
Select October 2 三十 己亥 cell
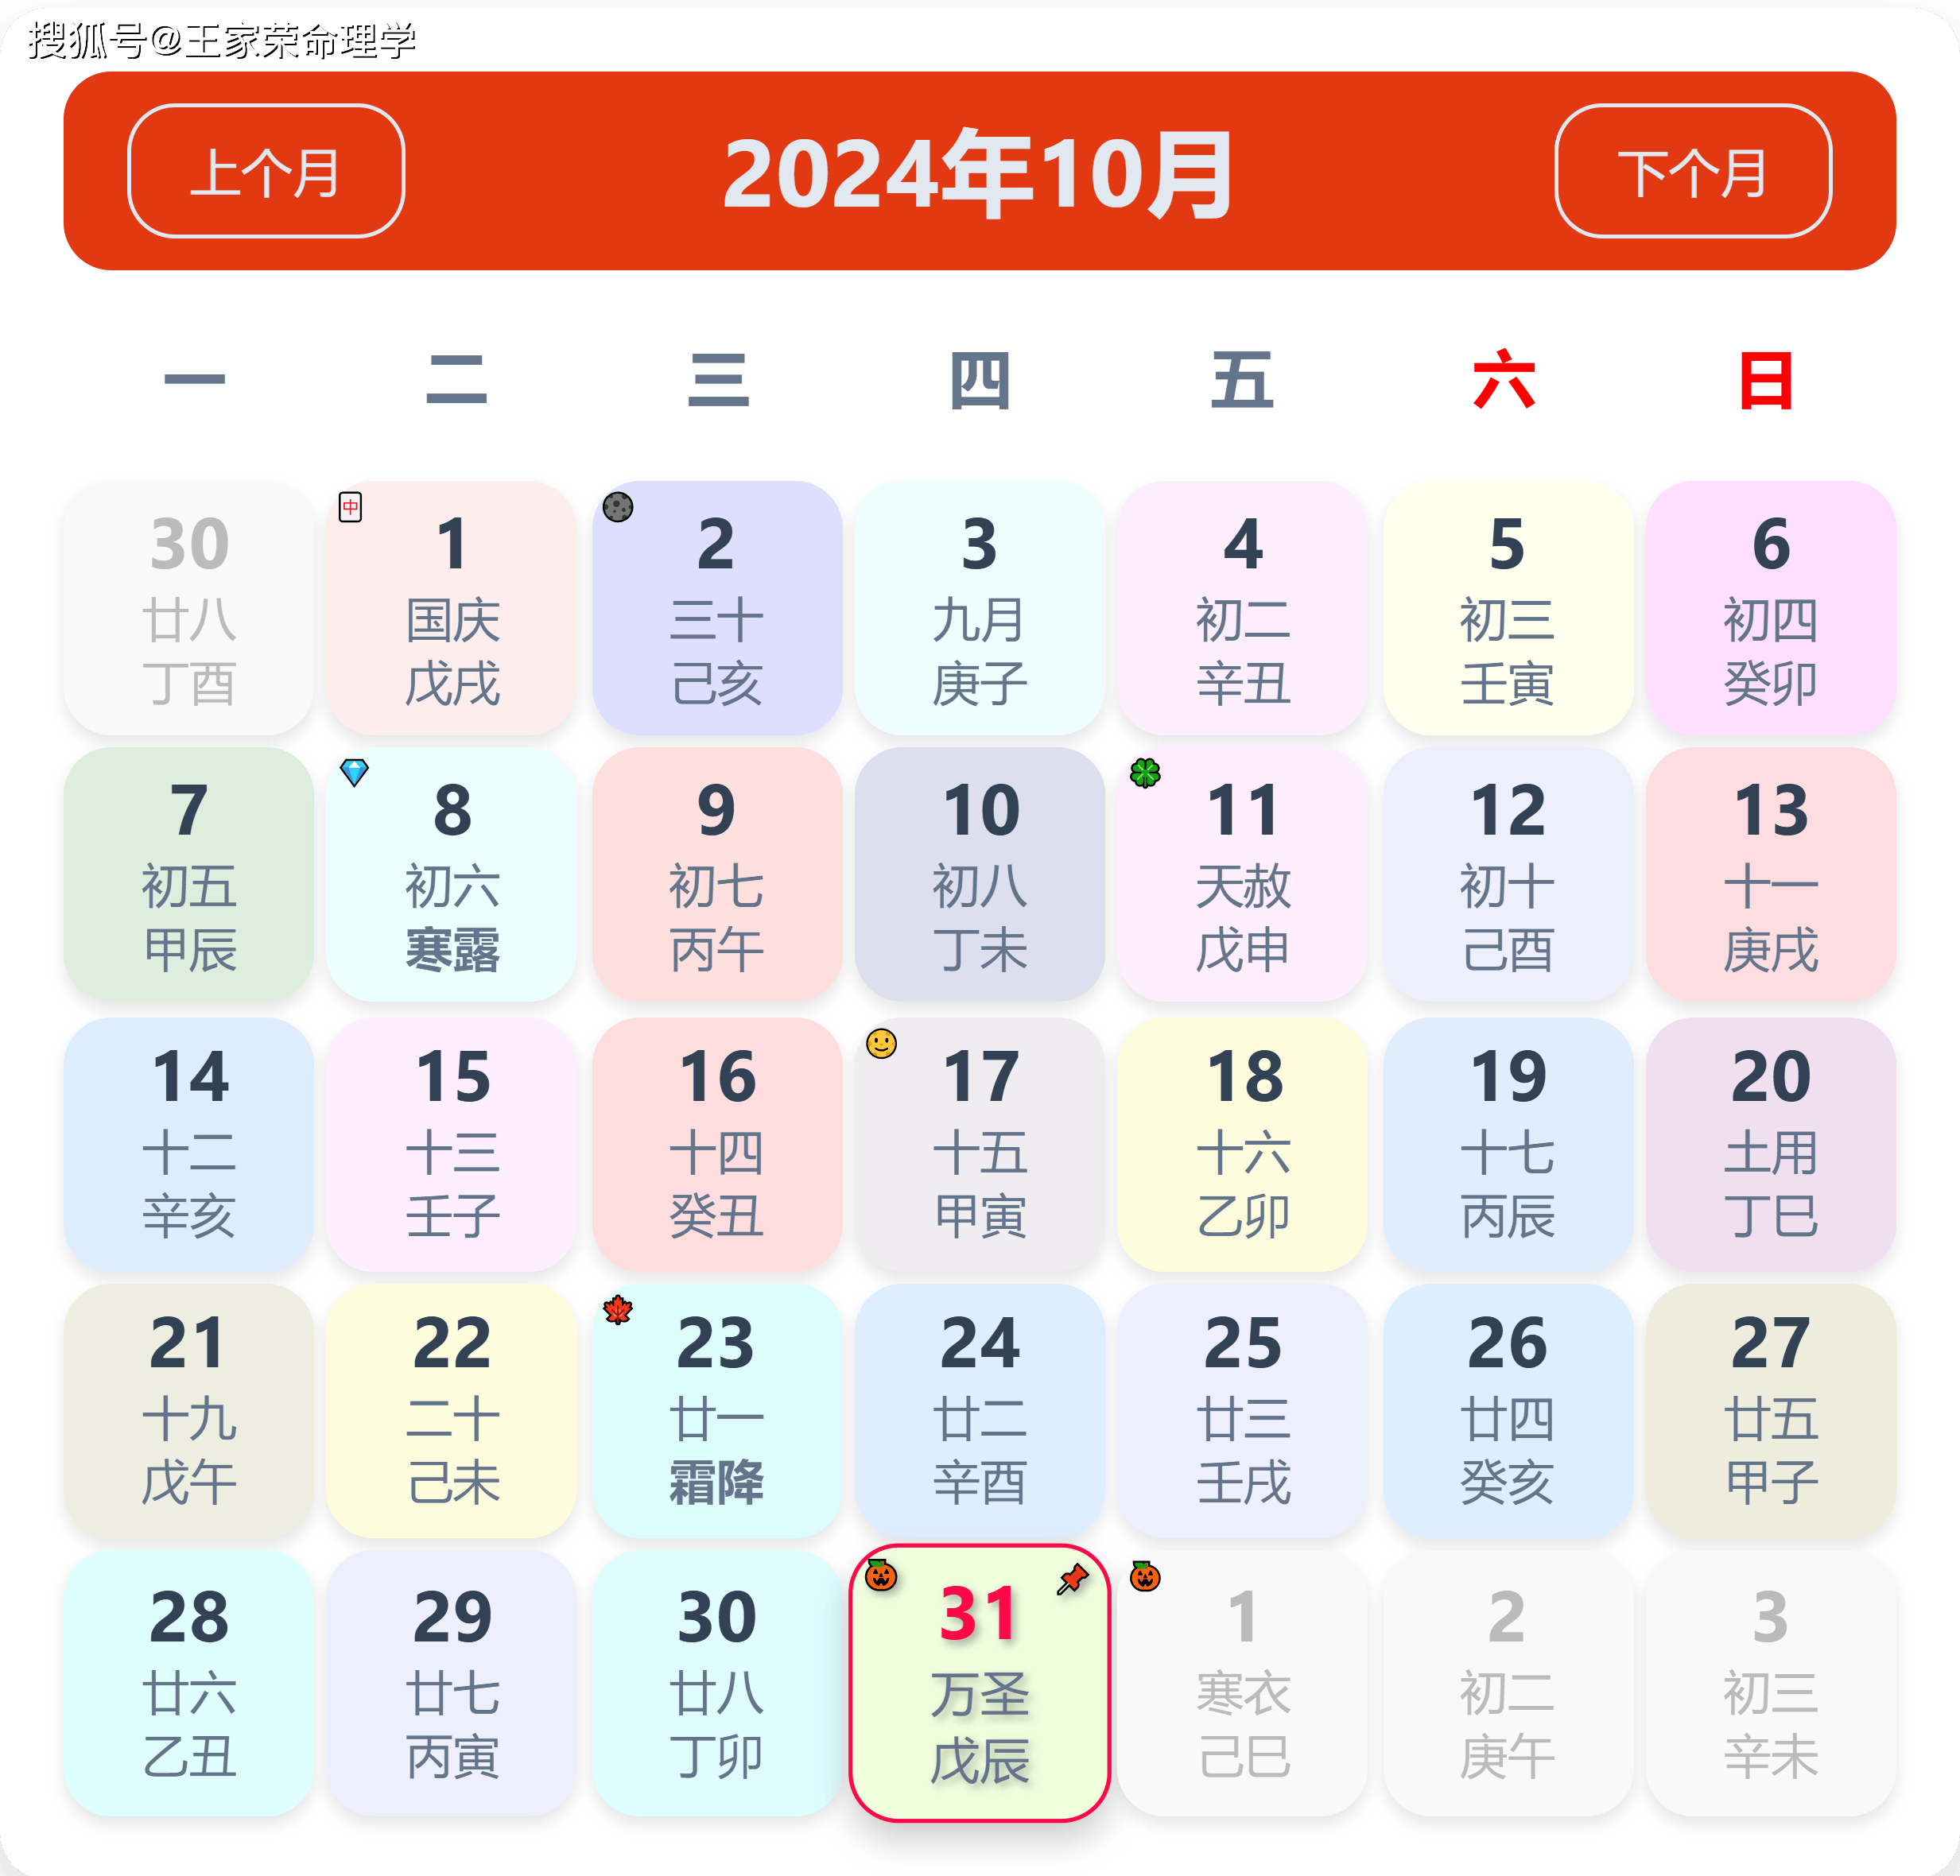click(x=717, y=607)
